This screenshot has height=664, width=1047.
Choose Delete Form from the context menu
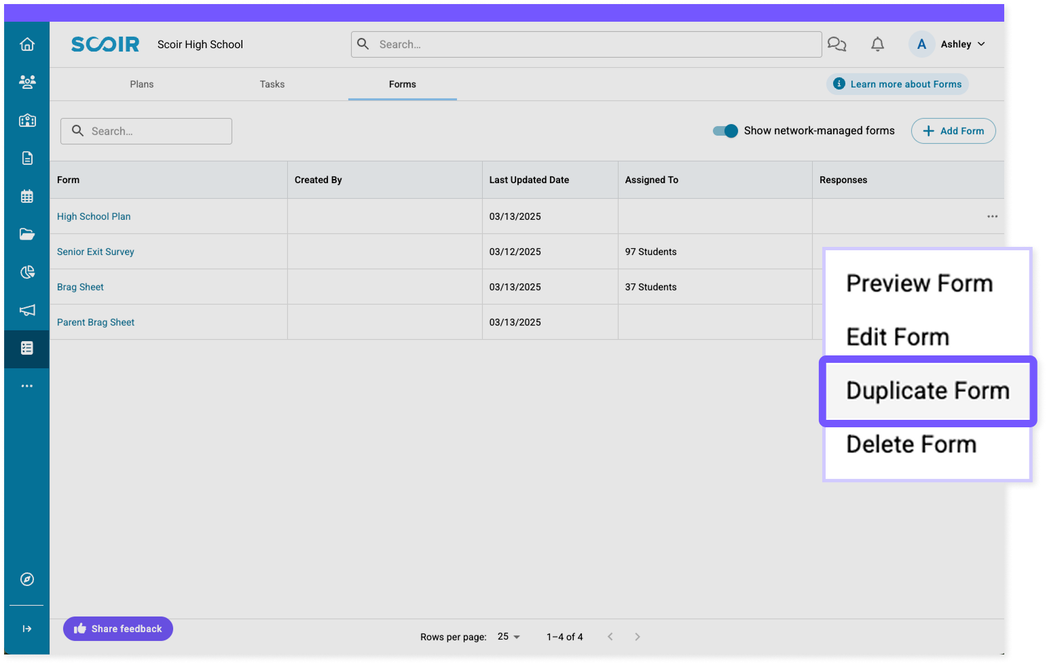911,444
